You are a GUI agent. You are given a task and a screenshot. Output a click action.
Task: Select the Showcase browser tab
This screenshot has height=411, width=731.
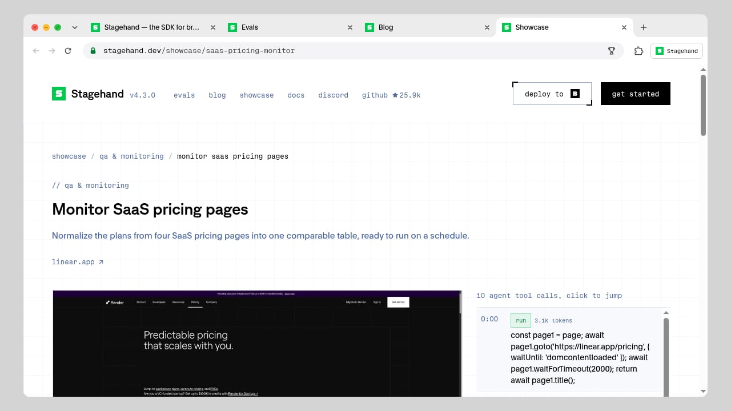coord(564,27)
